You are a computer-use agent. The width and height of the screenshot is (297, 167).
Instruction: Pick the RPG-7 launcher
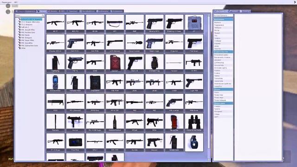click(95, 142)
